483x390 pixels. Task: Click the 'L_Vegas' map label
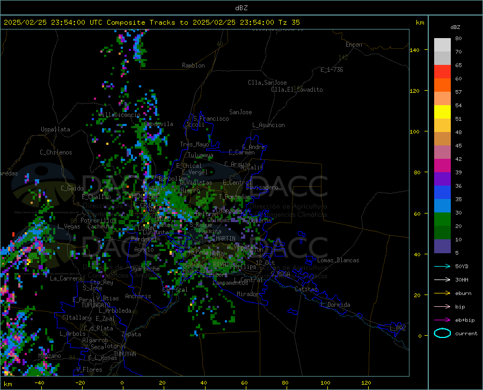click(69, 226)
